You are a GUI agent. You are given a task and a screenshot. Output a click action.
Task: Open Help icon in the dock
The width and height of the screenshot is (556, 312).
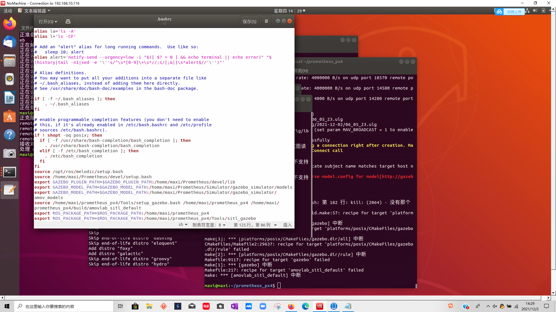click(x=10, y=135)
